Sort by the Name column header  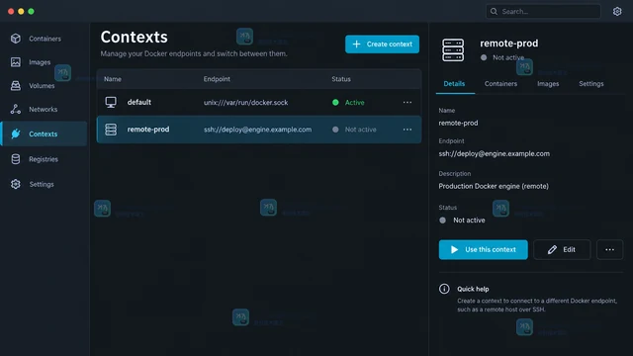point(112,79)
